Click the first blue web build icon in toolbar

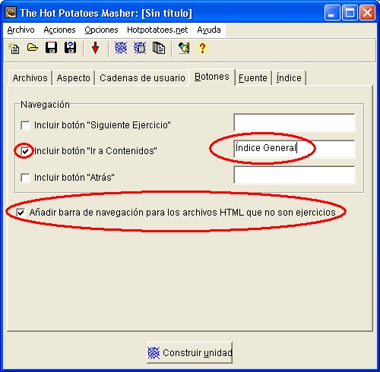(x=121, y=48)
